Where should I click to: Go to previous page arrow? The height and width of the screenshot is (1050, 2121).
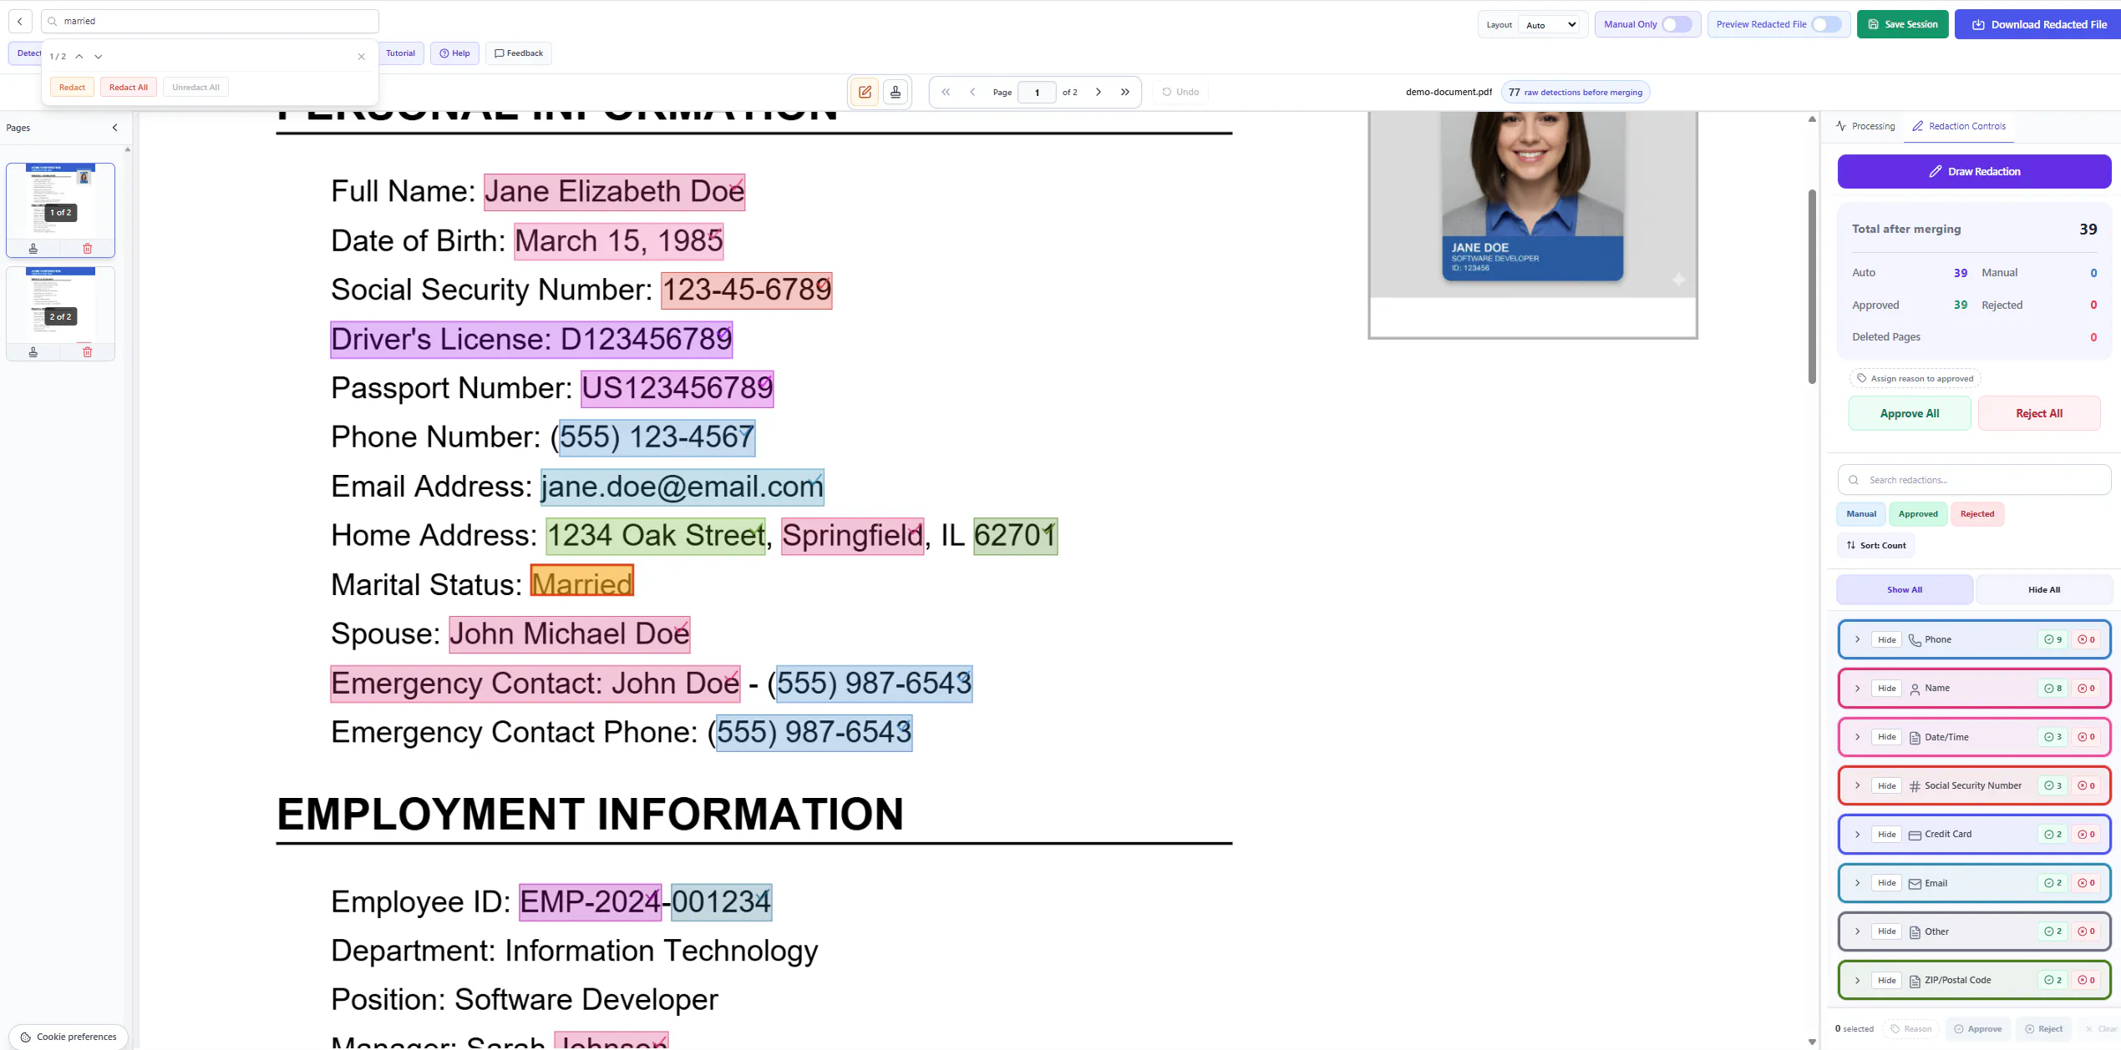coord(972,92)
